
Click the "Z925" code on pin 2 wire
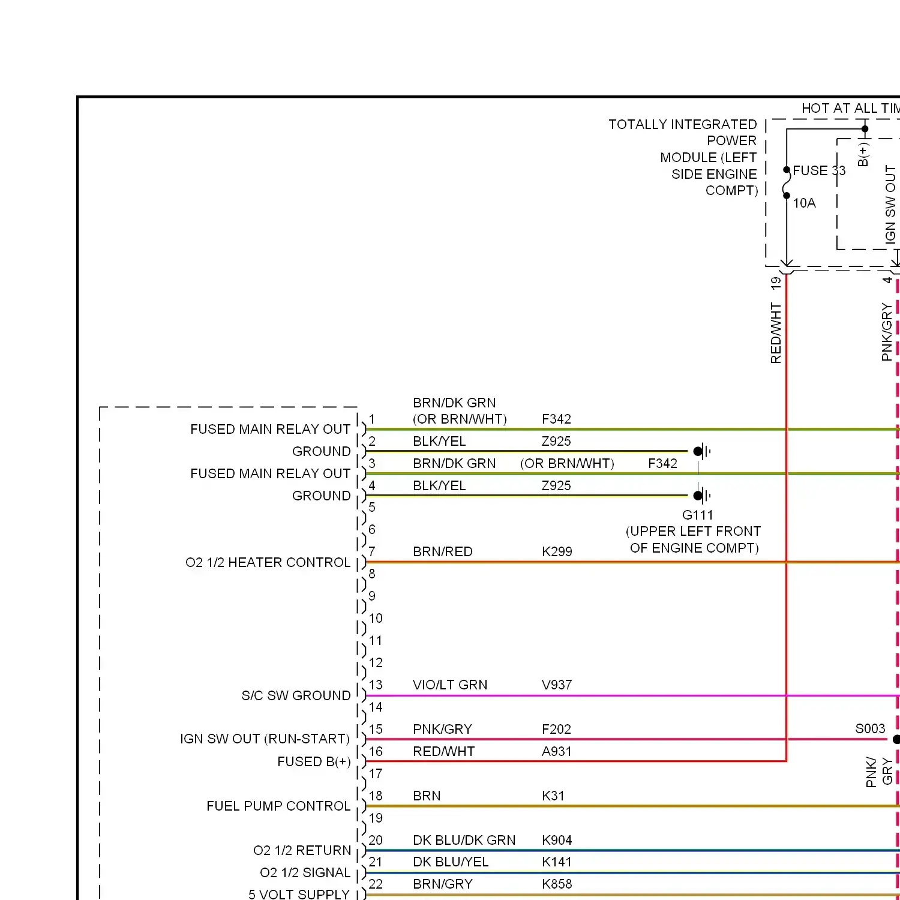pyautogui.click(x=556, y=442)
